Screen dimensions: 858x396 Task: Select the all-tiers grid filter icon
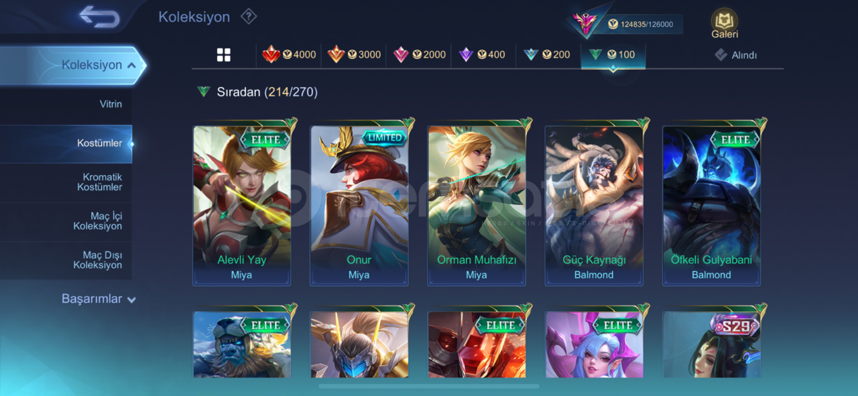224,55
